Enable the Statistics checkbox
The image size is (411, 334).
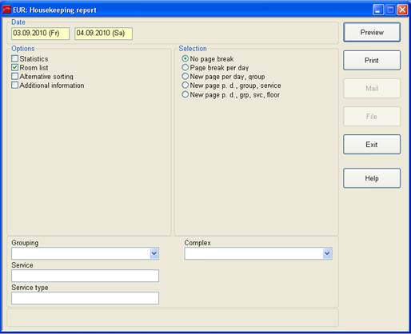[15, 58]
